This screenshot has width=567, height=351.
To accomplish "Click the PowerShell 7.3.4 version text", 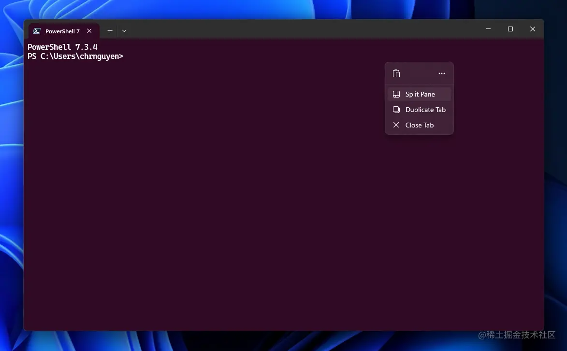I will coord(62,47).
